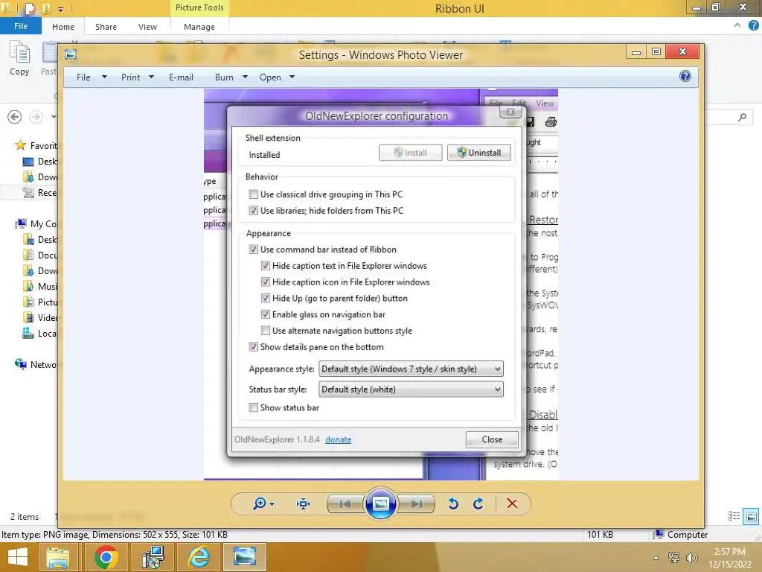Screen dimensions: 762x572
Task: Select Favorites in the navigation pane
Action: (x=36, y=145)
